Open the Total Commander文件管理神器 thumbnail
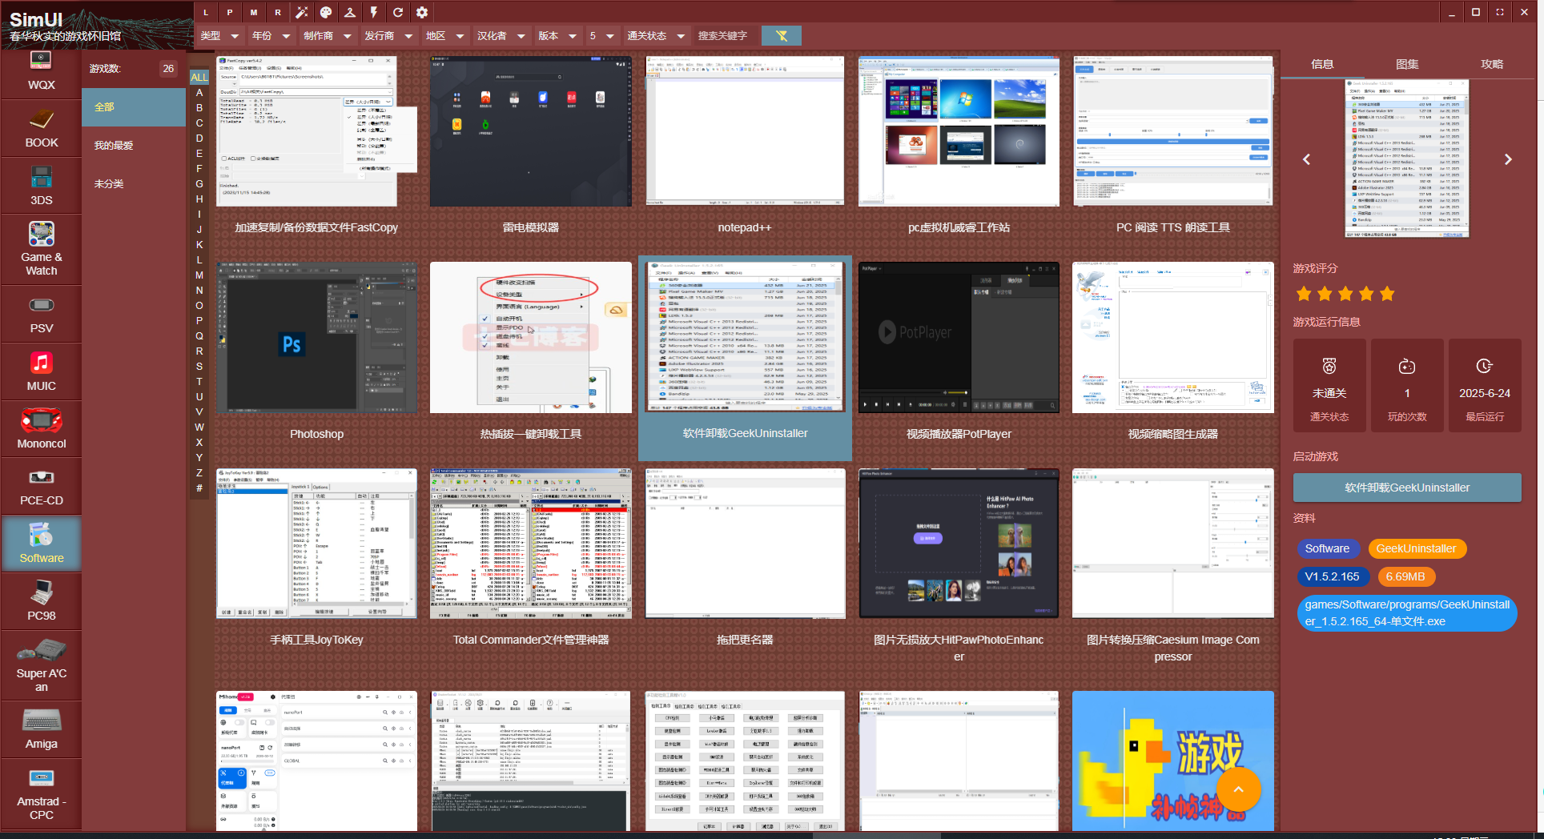This screenshot has width=1544, height=839. (530, 544)
